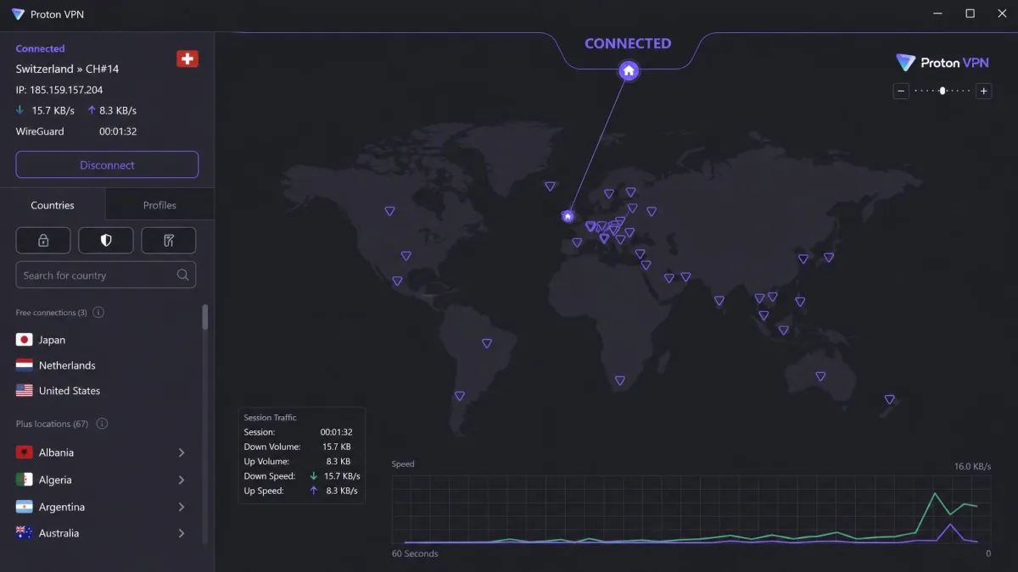This screenshot has height=572, width=1018.
Task: Select the Argentina server map marker
Action: [x=459, y=396]
